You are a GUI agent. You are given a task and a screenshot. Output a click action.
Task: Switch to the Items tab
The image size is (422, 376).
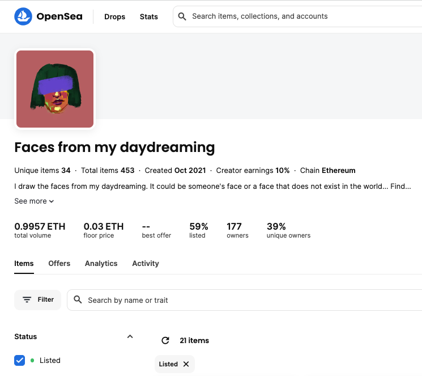tap(24, 263)
